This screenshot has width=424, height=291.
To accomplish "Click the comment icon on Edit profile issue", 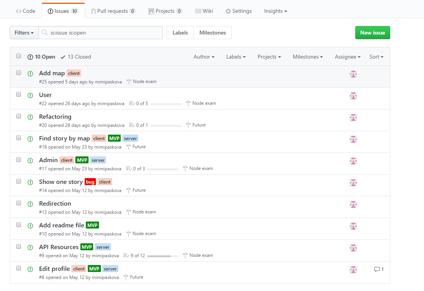I will point(377,269).
